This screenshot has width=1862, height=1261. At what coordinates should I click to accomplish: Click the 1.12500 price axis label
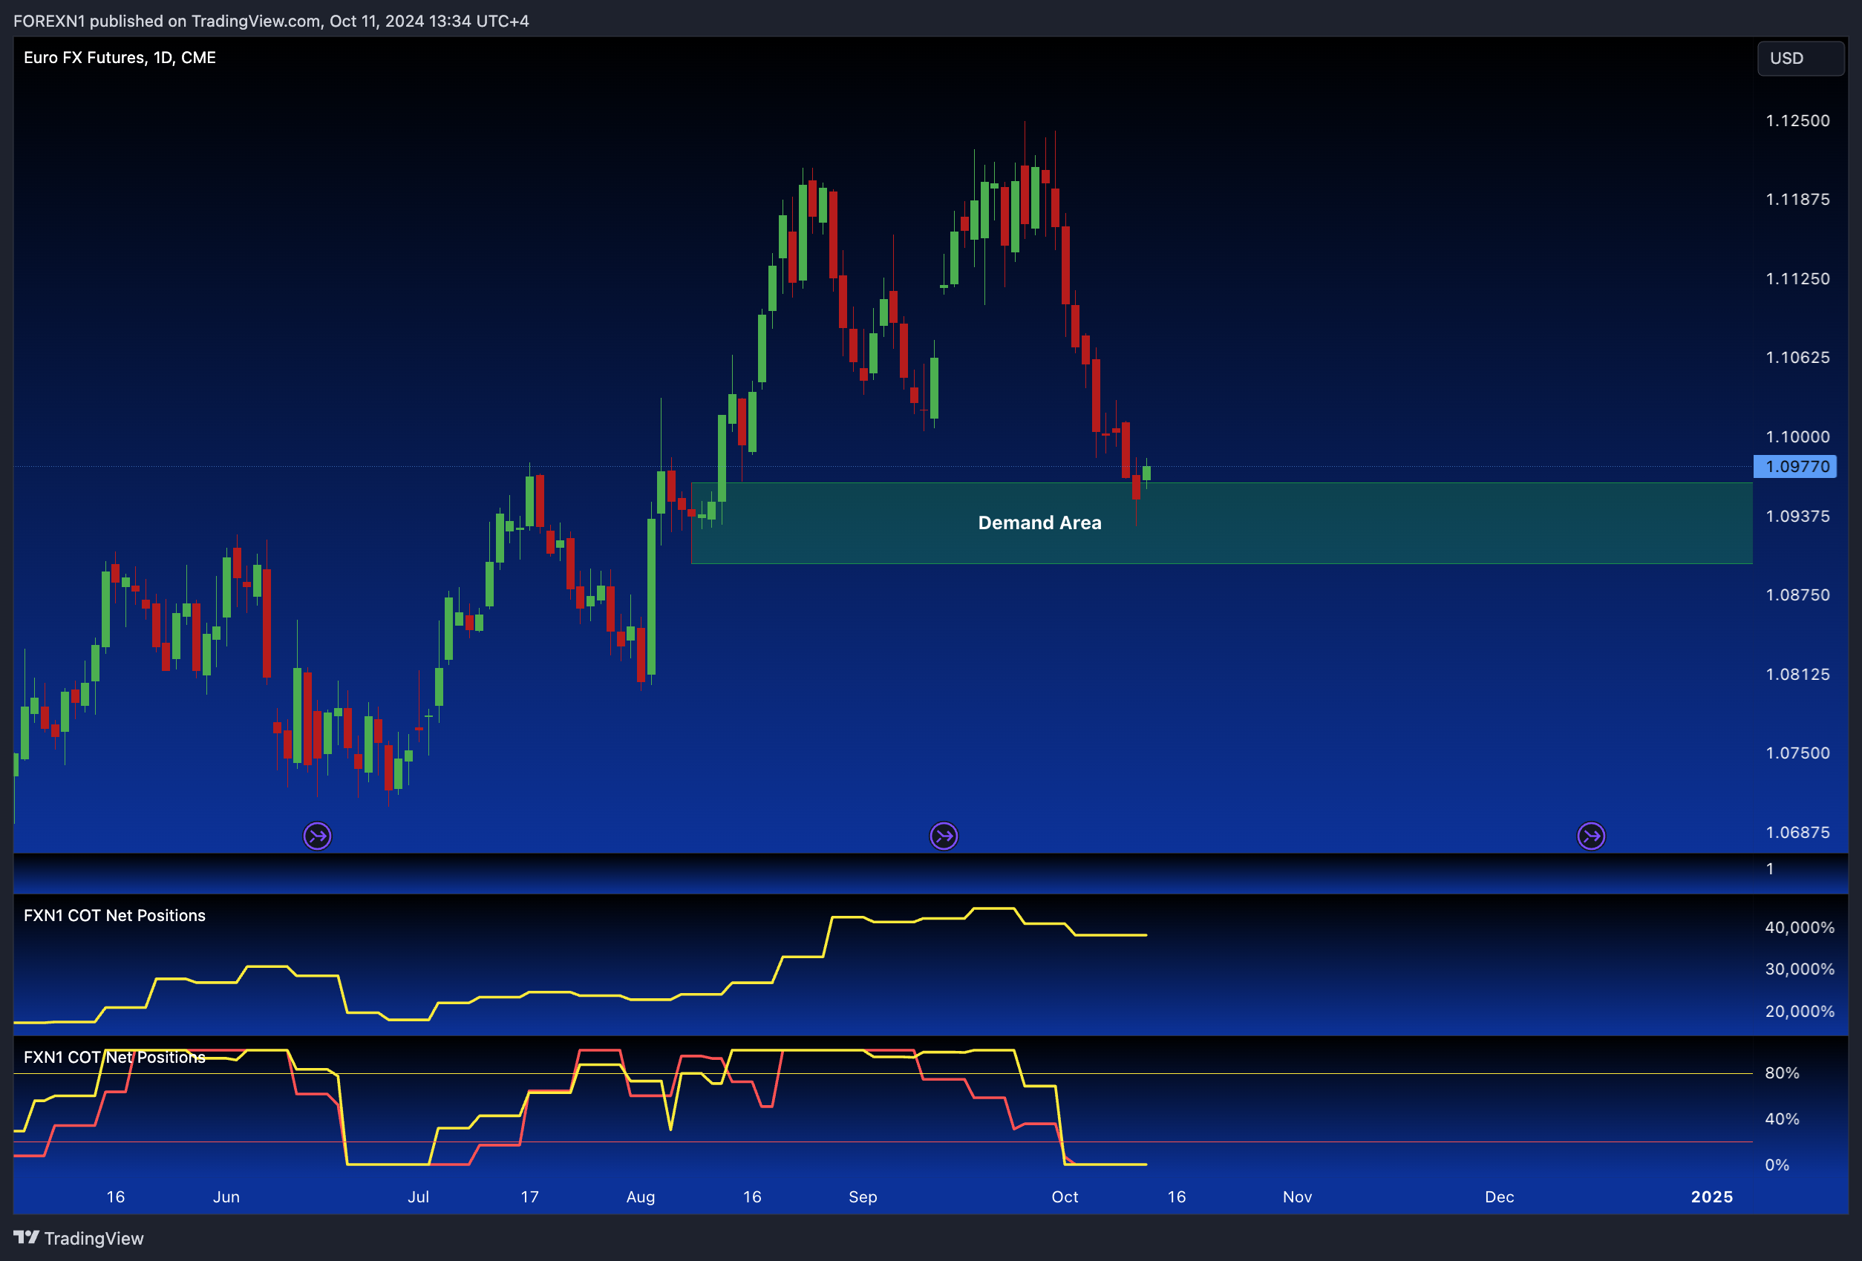[1798, 121]
